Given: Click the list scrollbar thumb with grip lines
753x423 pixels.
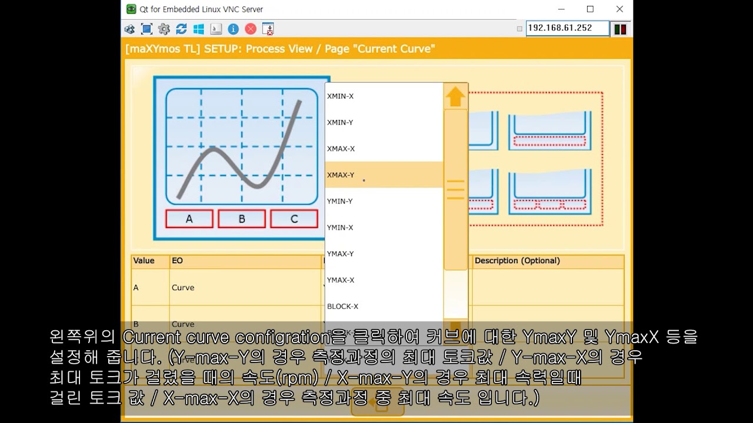Looking at the screenshot, I should (x=455, y=189).
